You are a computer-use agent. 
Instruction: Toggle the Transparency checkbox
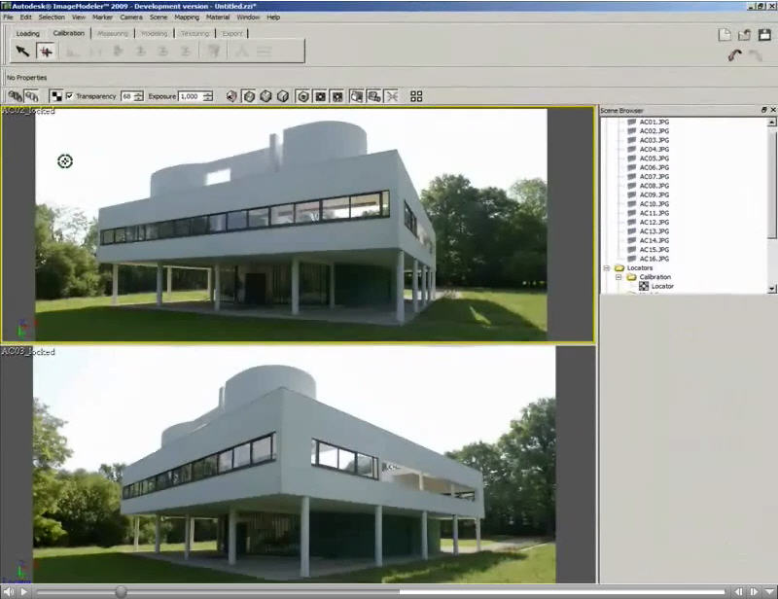coord(68,95)
